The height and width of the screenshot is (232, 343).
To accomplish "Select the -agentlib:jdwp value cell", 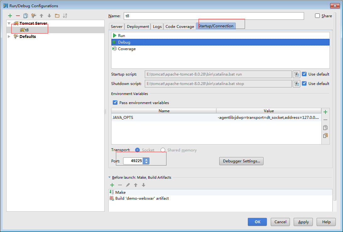I will click(269, 118).
